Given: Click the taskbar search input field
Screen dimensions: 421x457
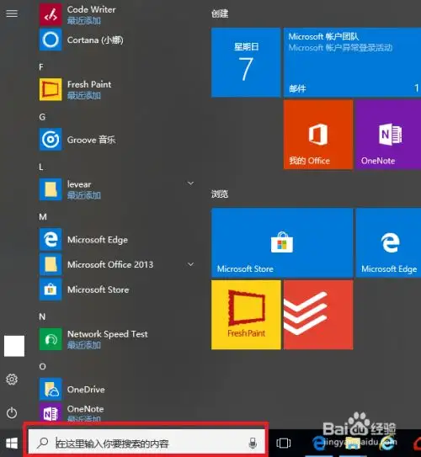Looking at the screenshot, I should 147,444.
